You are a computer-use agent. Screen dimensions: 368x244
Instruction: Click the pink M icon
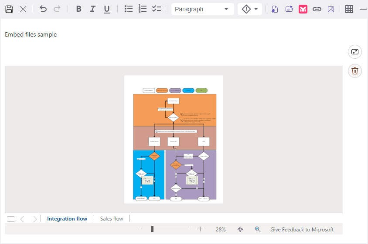point(303,9)
